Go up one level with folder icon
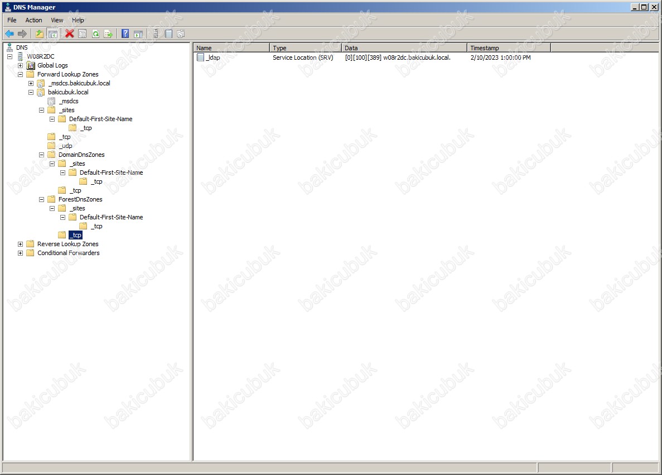Viewport: 662px width, 475px height. click(x=39, y=34)
